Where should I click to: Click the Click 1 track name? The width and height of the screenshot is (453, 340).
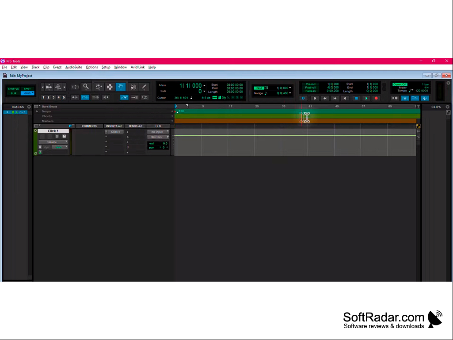[x=53, y=131]
